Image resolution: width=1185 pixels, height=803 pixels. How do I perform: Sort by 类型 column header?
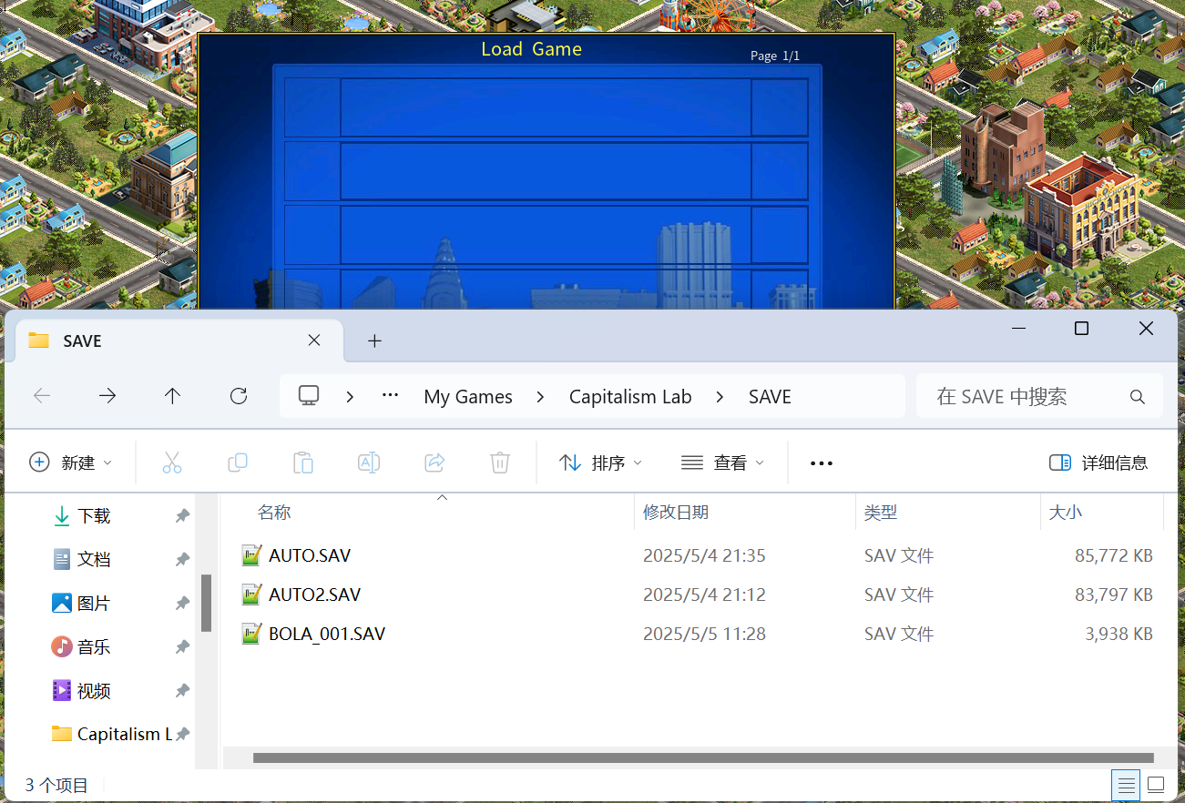tap(881, 513)
